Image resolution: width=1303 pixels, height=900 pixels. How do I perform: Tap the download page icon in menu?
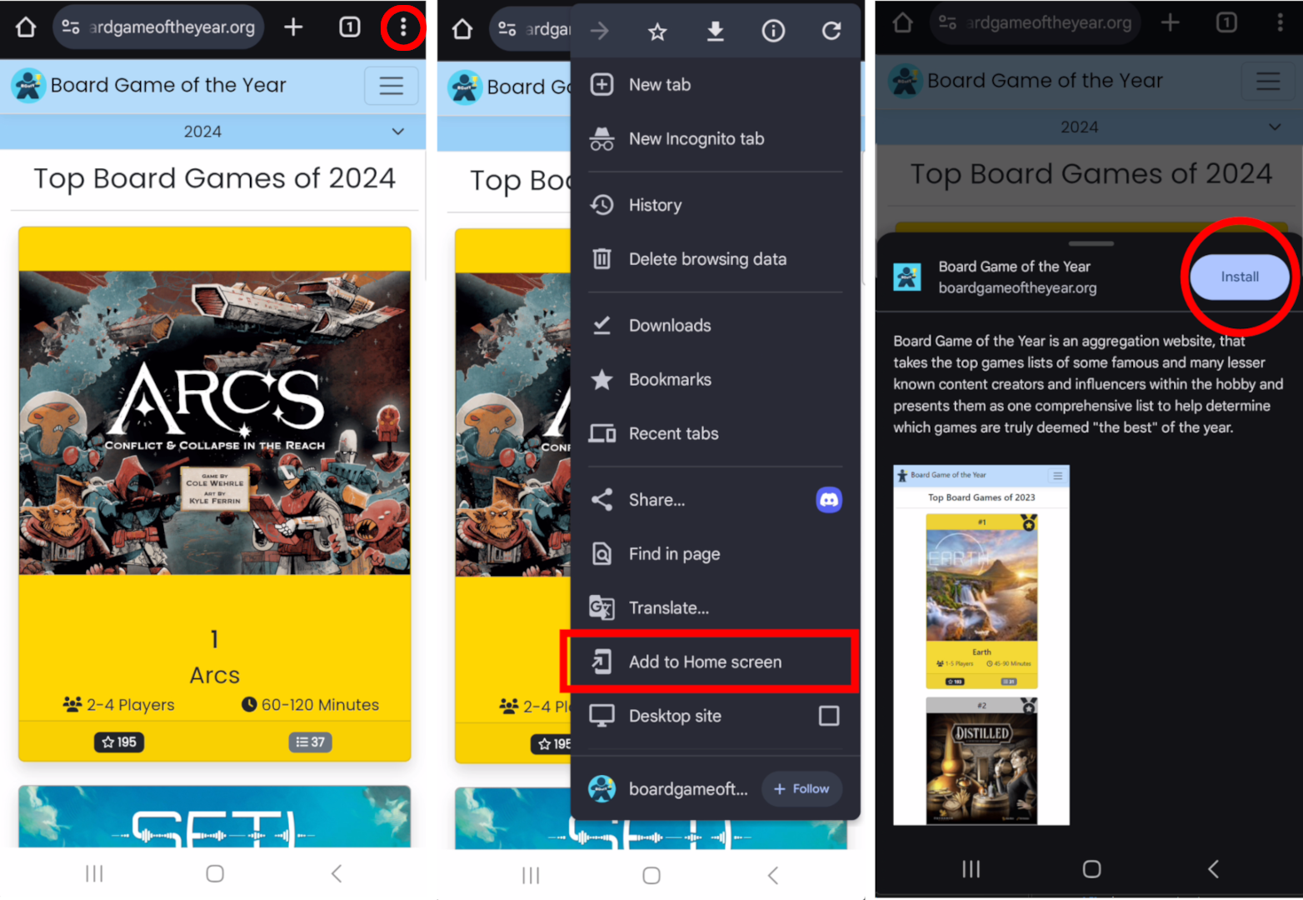(715, 32)
